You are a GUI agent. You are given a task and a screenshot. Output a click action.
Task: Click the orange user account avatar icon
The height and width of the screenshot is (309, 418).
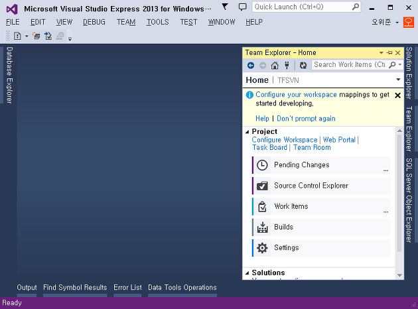(409, 22)
